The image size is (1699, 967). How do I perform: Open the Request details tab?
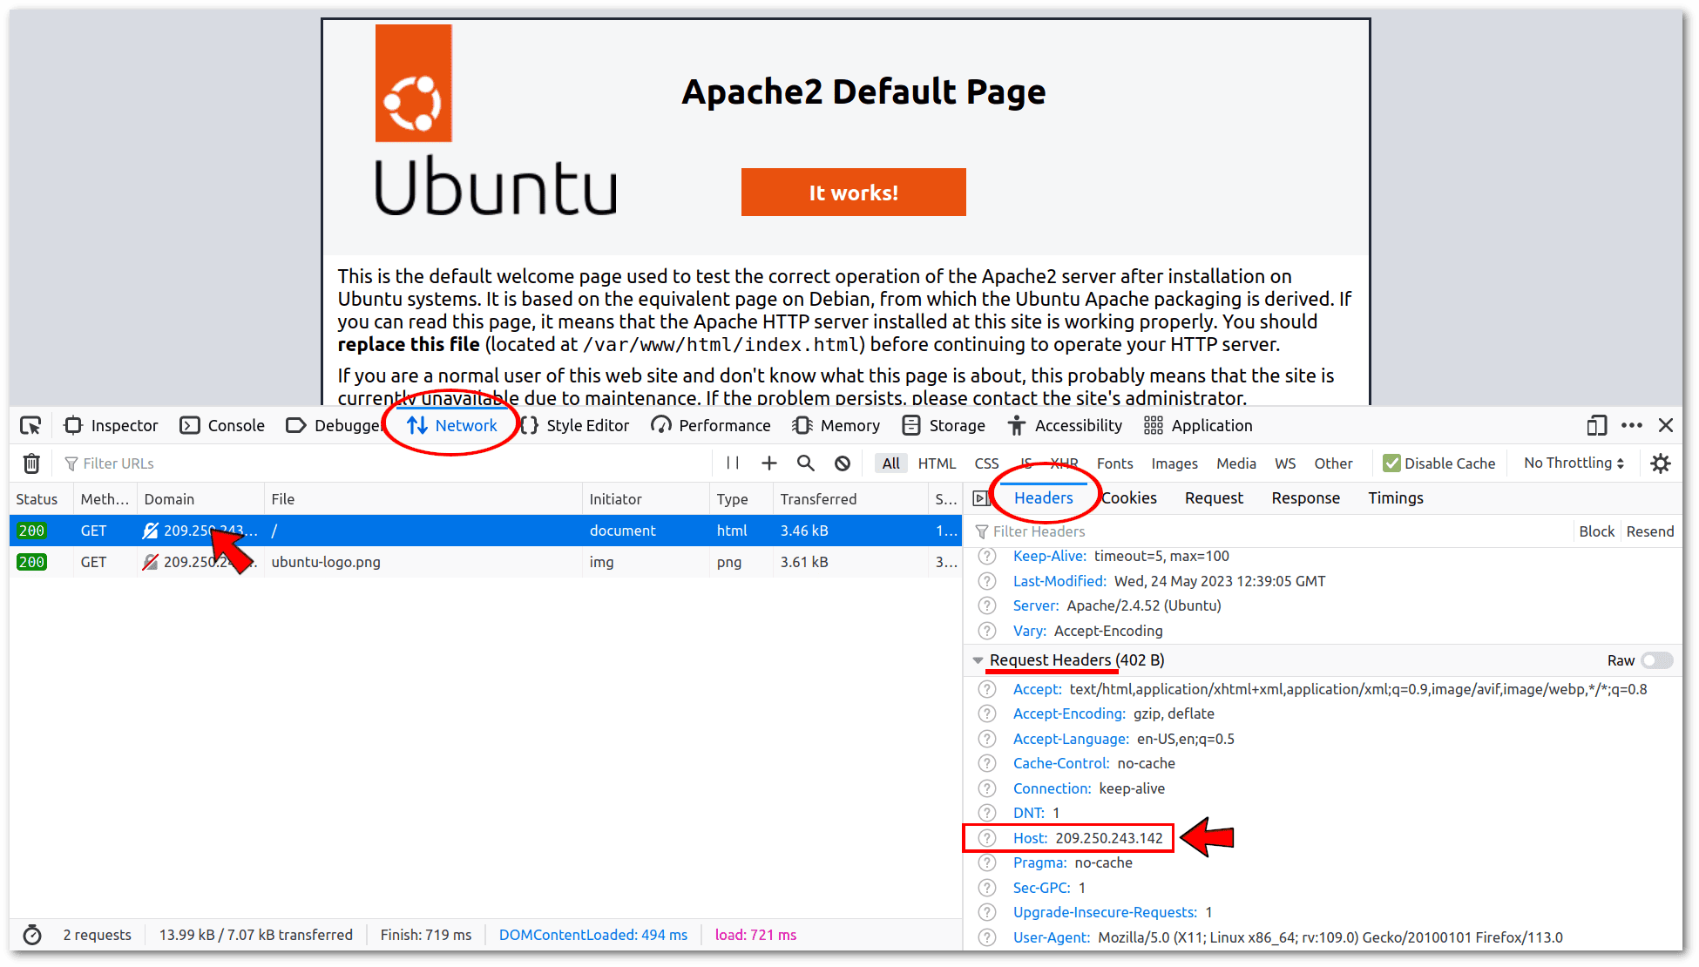[x=1214, y=498]
